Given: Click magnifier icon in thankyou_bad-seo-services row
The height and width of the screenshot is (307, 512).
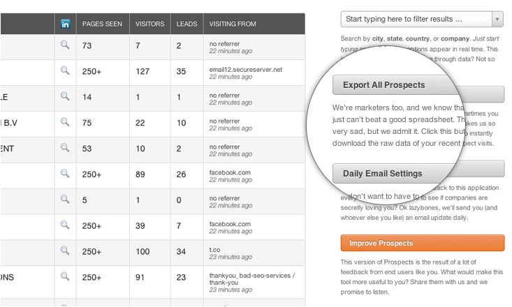Looking at the screenshot, I should pos(66,276).
